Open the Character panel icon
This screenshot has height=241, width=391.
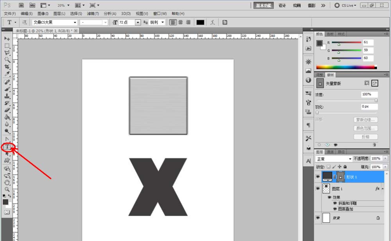pos(308,161)
